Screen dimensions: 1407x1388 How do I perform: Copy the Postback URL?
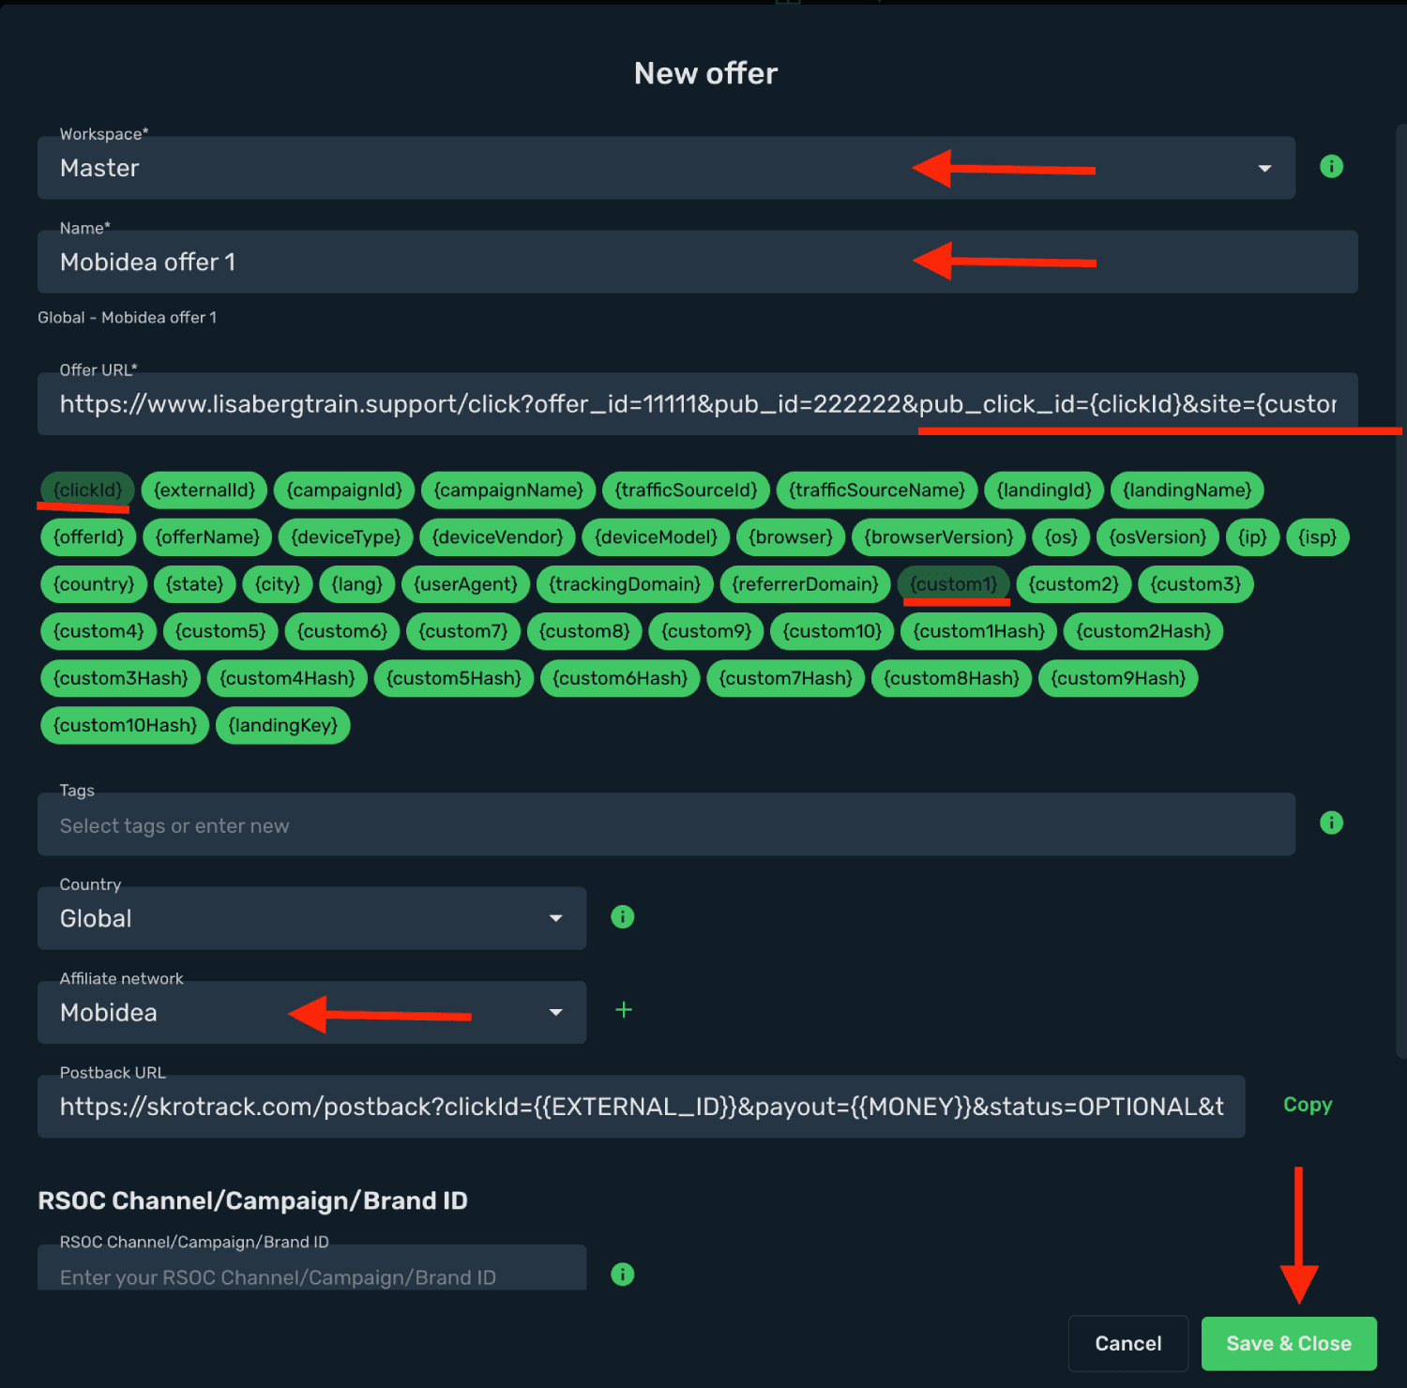1308,1105
